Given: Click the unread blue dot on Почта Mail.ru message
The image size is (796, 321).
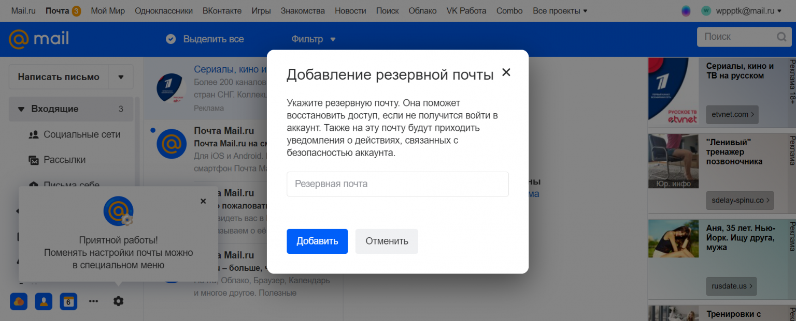Looking at the screenshot, I should [153, 131].
